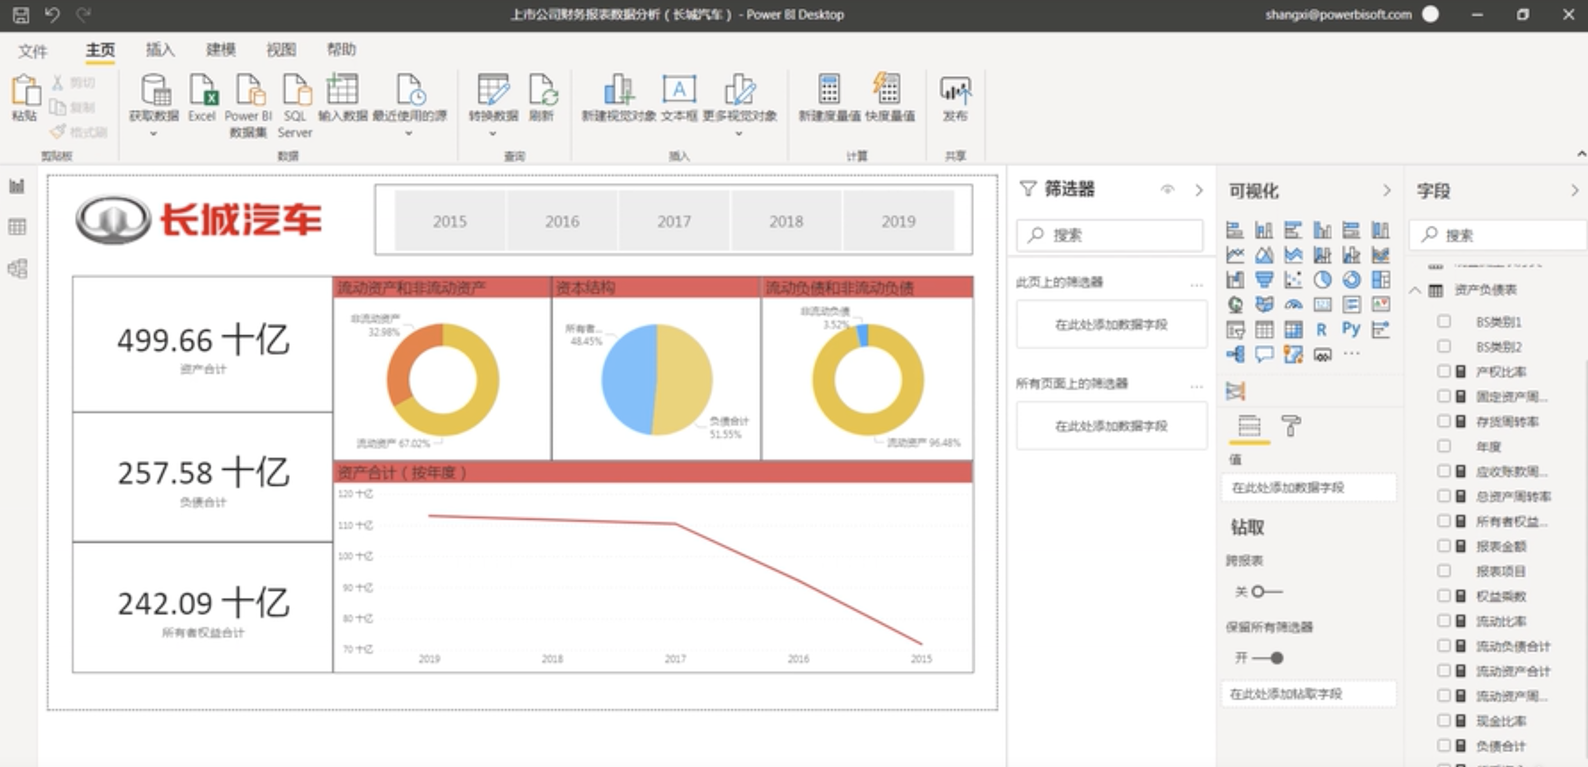Open the 获取数据 dropdown arrow
The height and width of the screenshot is (767, 1588).
coord(153,133)
